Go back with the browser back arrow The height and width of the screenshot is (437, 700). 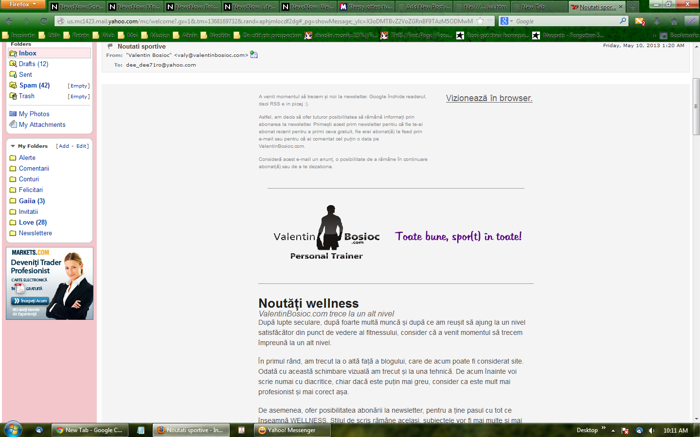pyautogui.click(x=9, y=21)
